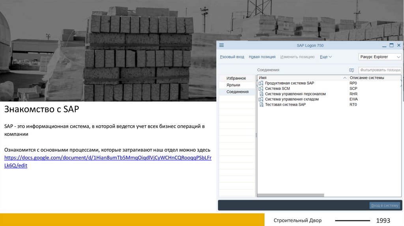The image size is (404, 226).
Task: Click the comment icon beside the filter field
Action: [x=352, y=70]
